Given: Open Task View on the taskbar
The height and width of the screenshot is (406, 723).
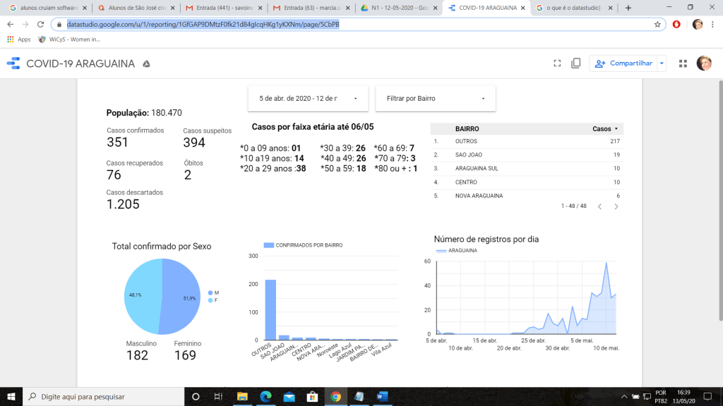Looking at the screenshot, I should click(x=218, y=396).
